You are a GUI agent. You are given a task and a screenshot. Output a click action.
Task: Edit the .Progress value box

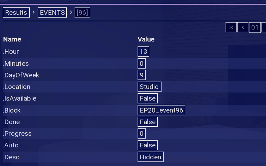141,134
